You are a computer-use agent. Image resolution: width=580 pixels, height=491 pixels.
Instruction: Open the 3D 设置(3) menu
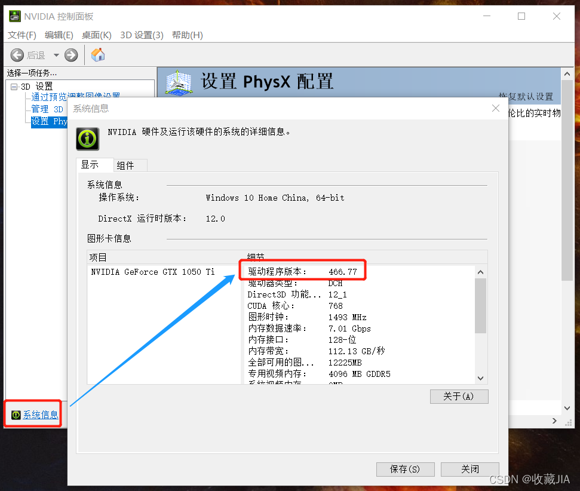coord(142,35)
